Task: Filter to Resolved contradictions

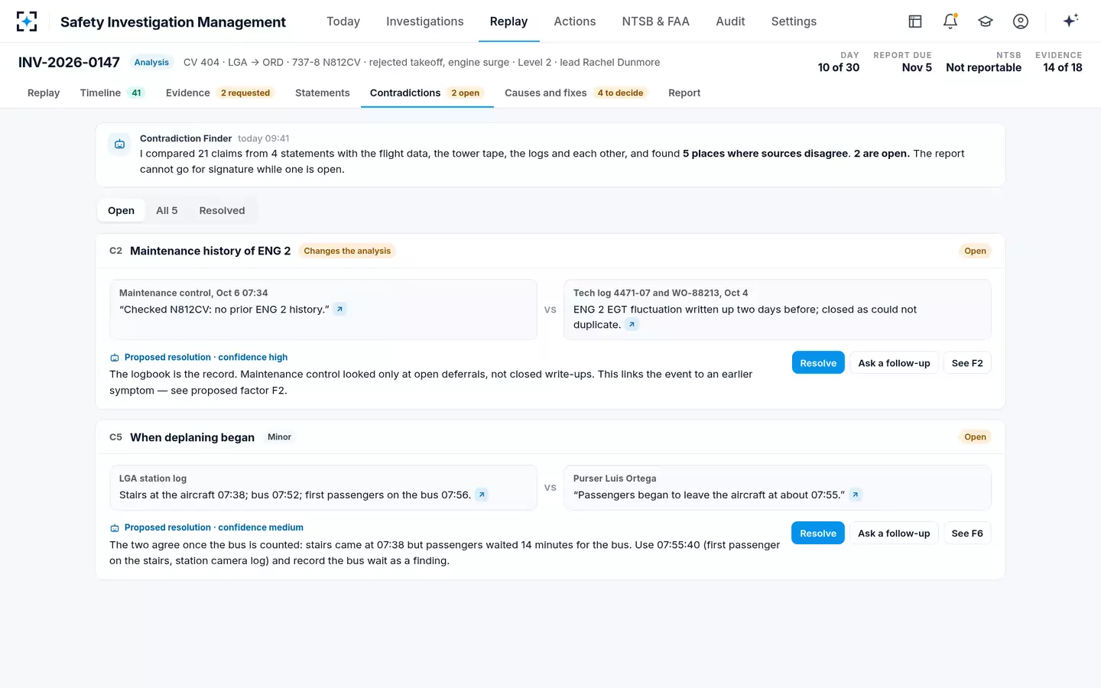Action: tap(222, 210)
